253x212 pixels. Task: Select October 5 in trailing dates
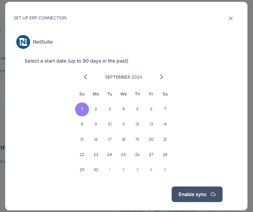coord(165,170)
